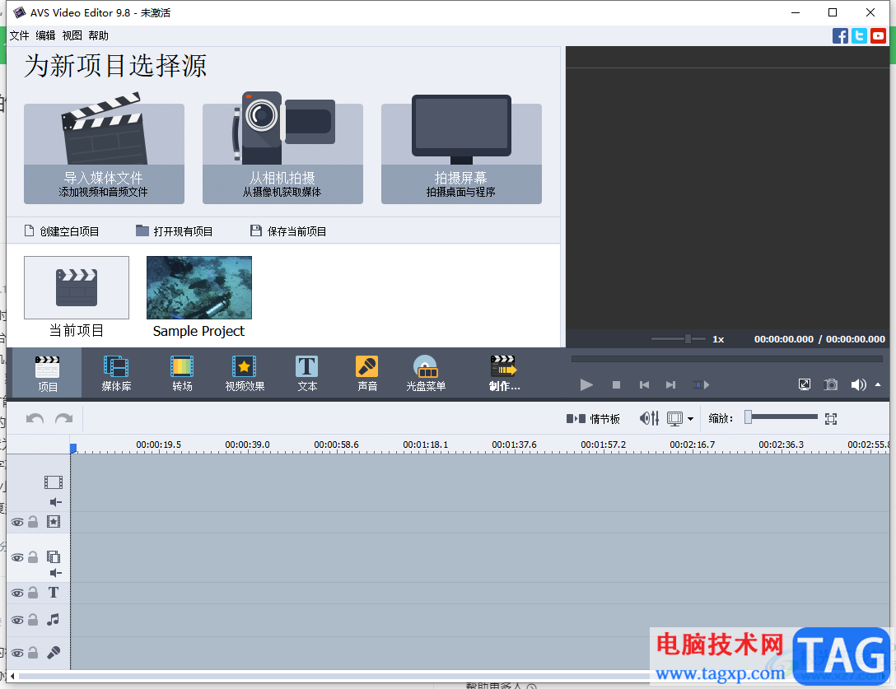The width and height of the screenshot is (896, 689).
Task: Click the timeline playhead marker
Action: pos(73,449)
